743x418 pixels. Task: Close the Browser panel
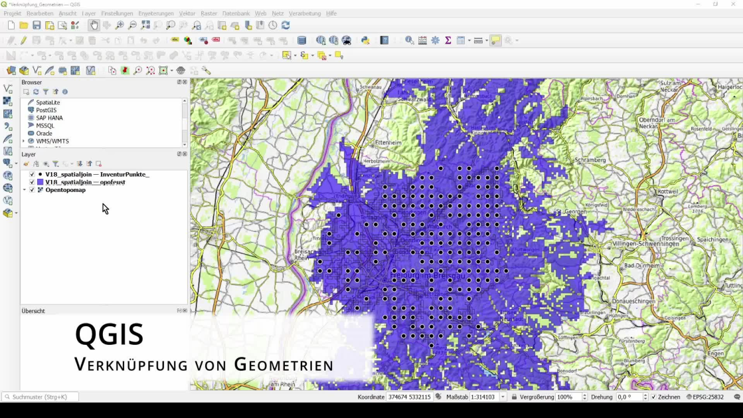[185, 82]
